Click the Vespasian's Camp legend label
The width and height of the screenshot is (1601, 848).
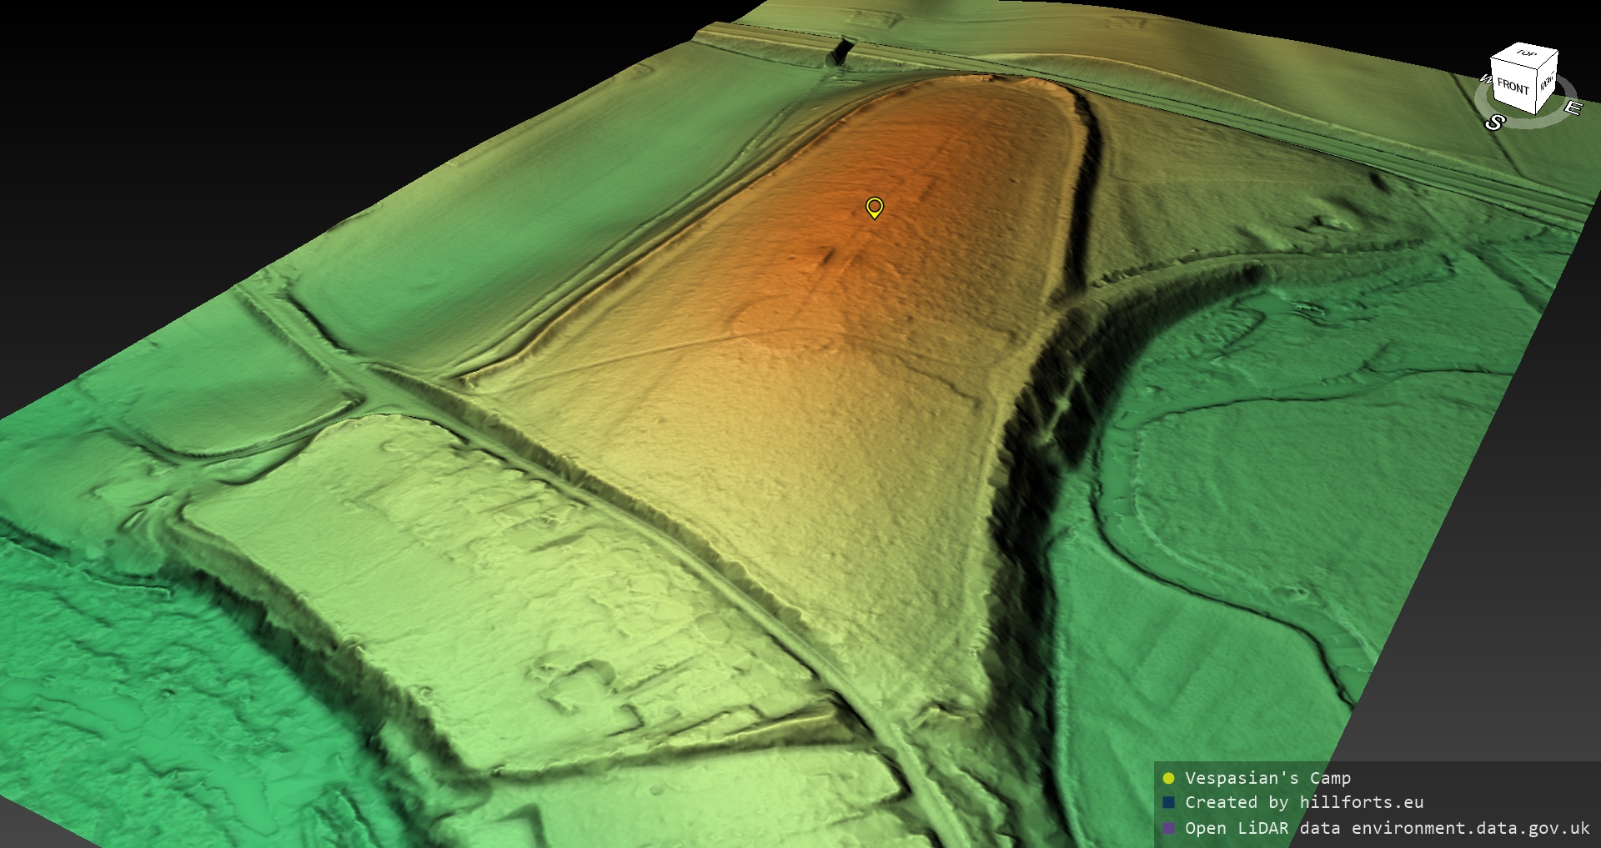click(1267, 778)
